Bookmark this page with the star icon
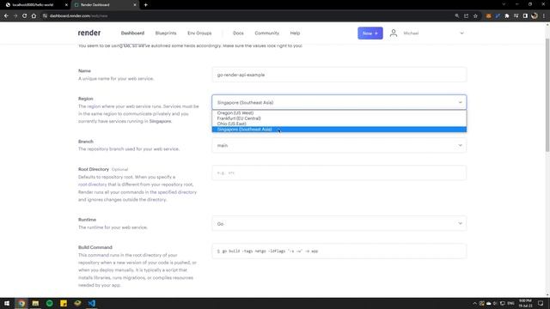This screenshot has width=550, height=309. (475, 15)
